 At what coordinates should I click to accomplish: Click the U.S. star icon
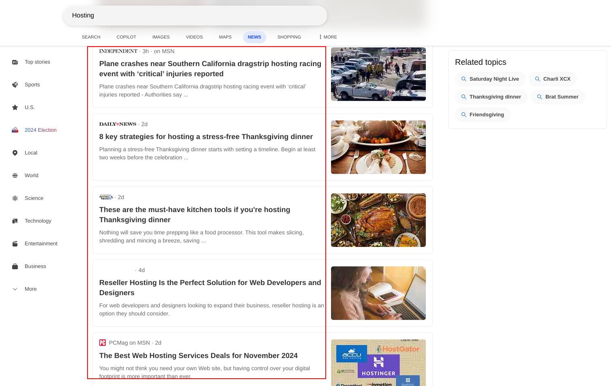pos(15,107)
